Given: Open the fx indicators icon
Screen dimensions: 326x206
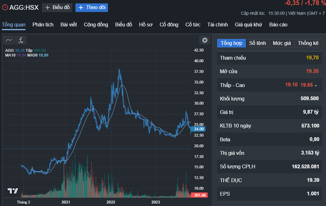Looking at the screenshot, I should point(21,40).
